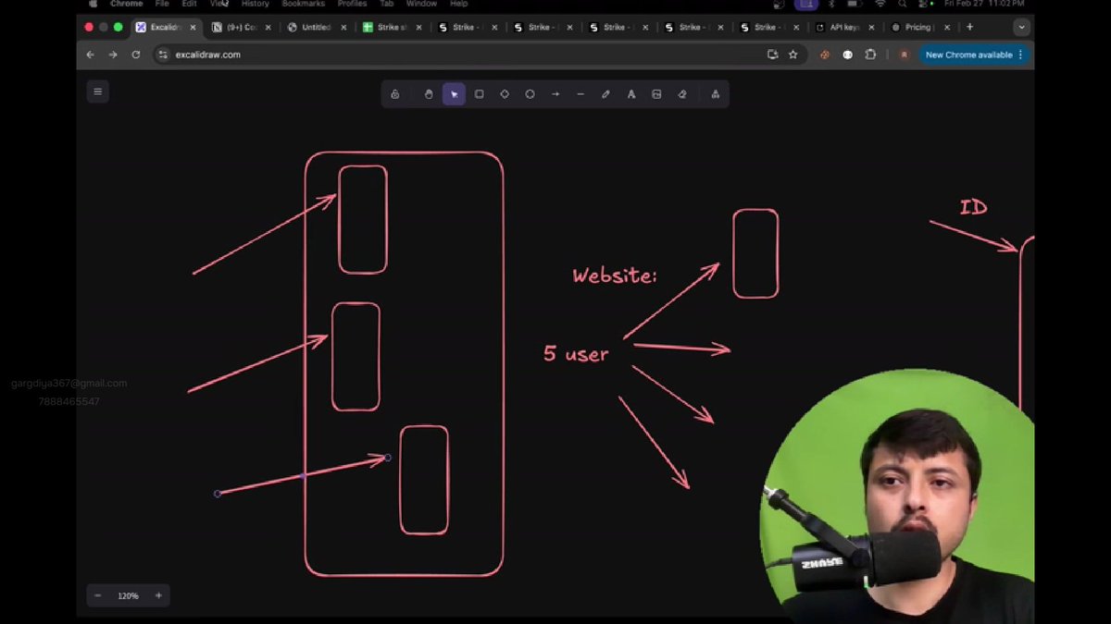This screenshot has height=624, width=1111.
Task: Select the Pencil draw tool
Action: (x=605, y=94)
